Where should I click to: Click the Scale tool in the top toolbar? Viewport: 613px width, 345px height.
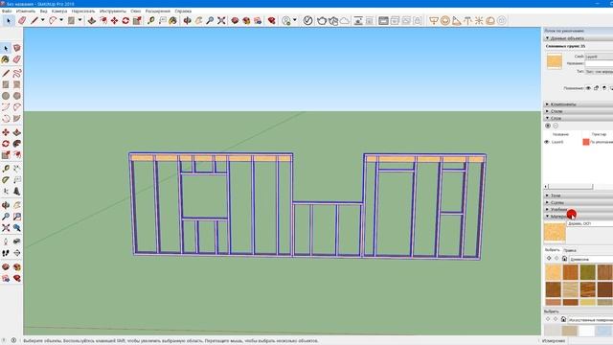tap(137, 20)
